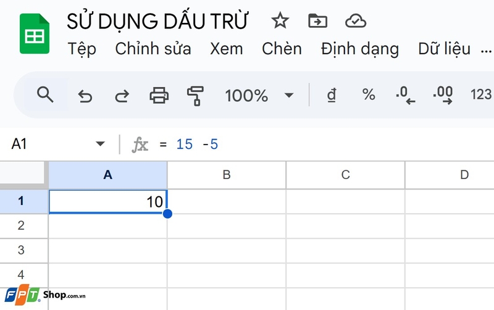Click the document title SỬ DỤNG DẤU TRỪ
The image size is (494, 310).
coord(157,21)
